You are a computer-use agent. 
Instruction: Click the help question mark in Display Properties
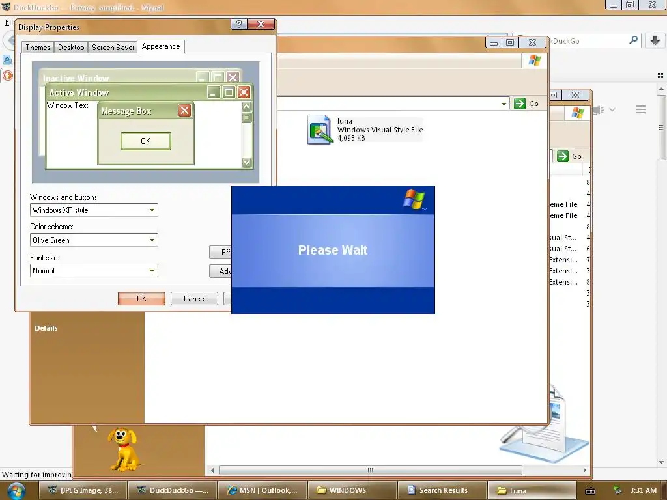(238, 24)
